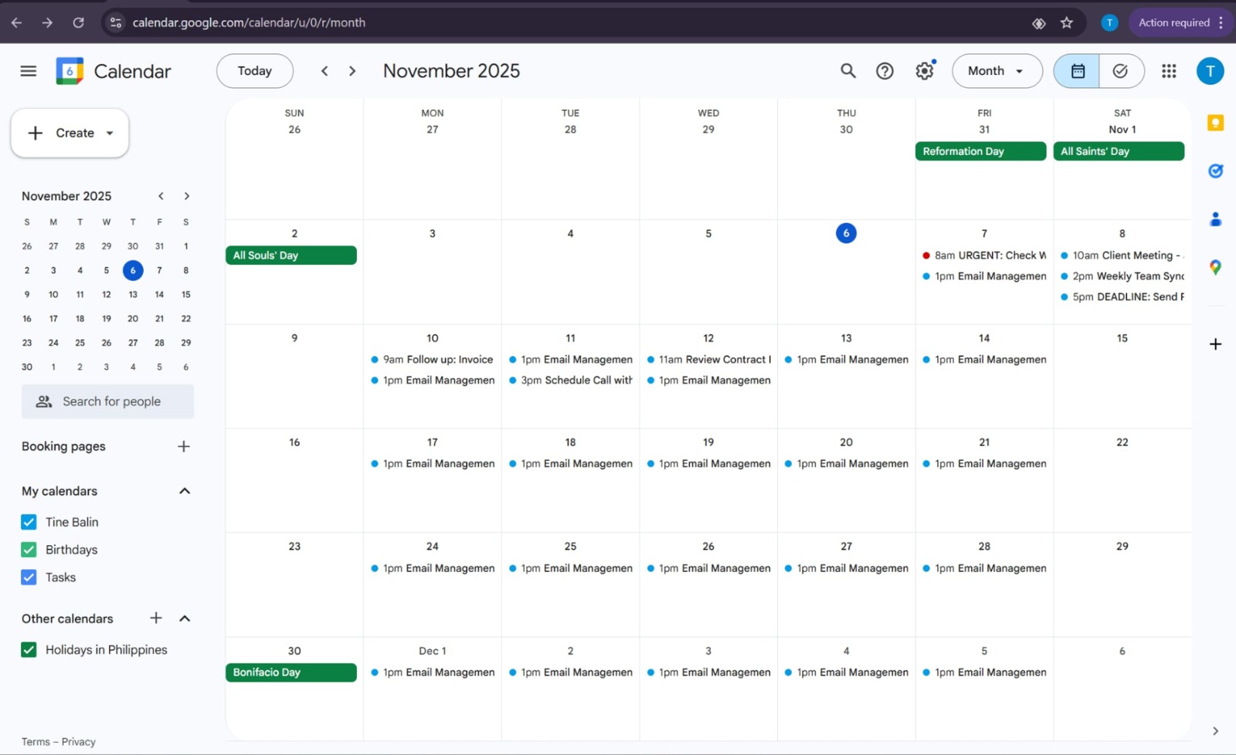Add other calendars plus icon
This screenshot has height=755, width=1236.
point(156,618)
